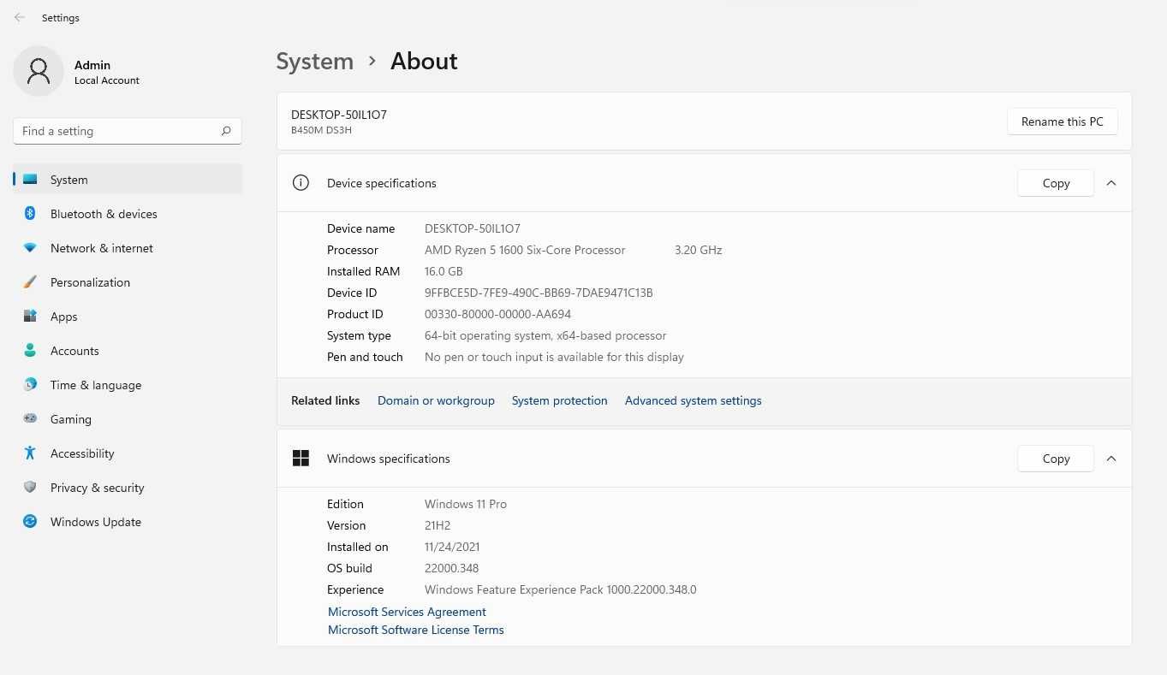This screenshot has width=1167, height=675.
Task: Open Accessibility settings
Action: pyautogui.click(x=128, y=453)
